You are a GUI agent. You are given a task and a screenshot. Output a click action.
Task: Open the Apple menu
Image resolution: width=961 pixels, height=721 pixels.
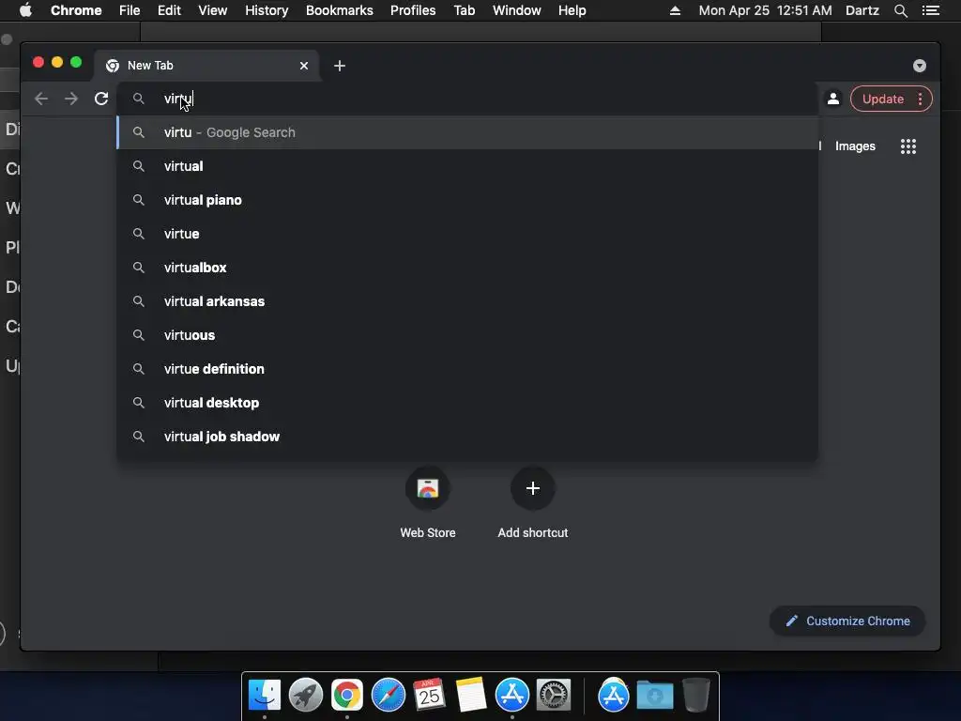[25, 10]
